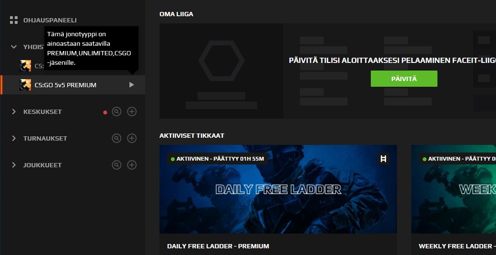Open the JOUKKUEET menu label
The width and height of the screenshot is (496, 255).
click(x=42, y=165)
